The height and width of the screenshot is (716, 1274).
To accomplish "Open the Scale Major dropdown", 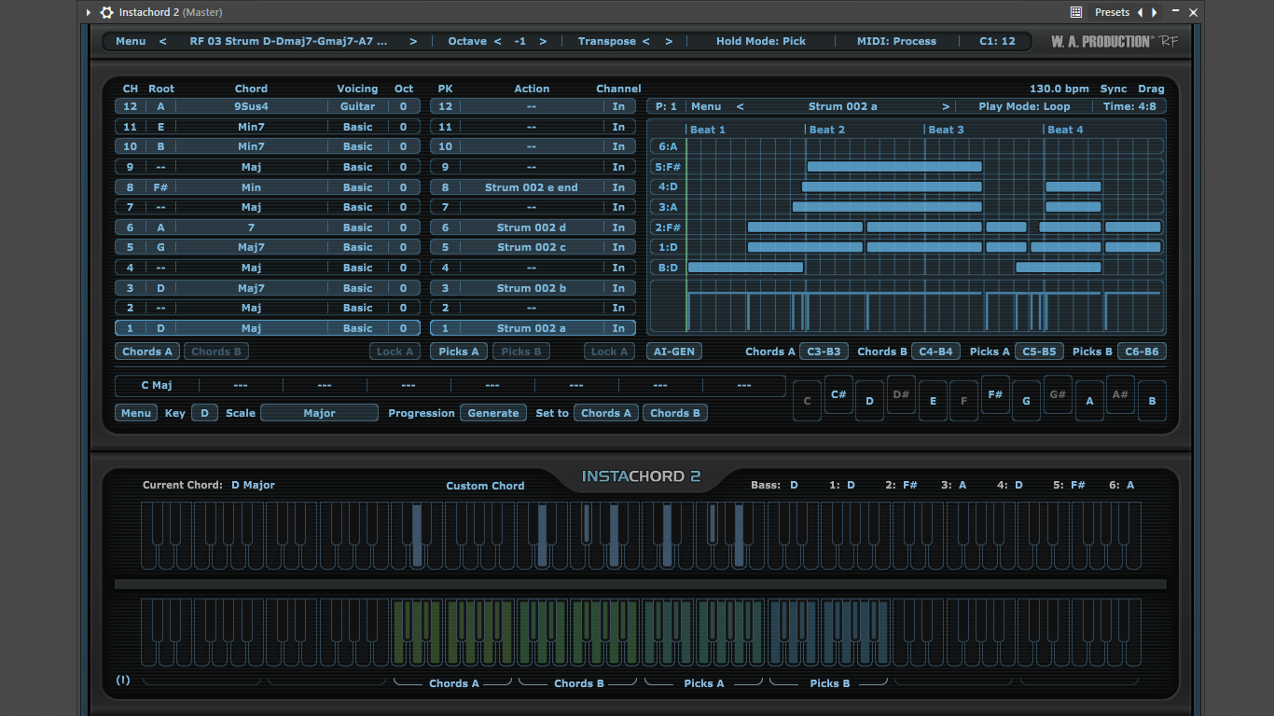I will coord(319,413).
